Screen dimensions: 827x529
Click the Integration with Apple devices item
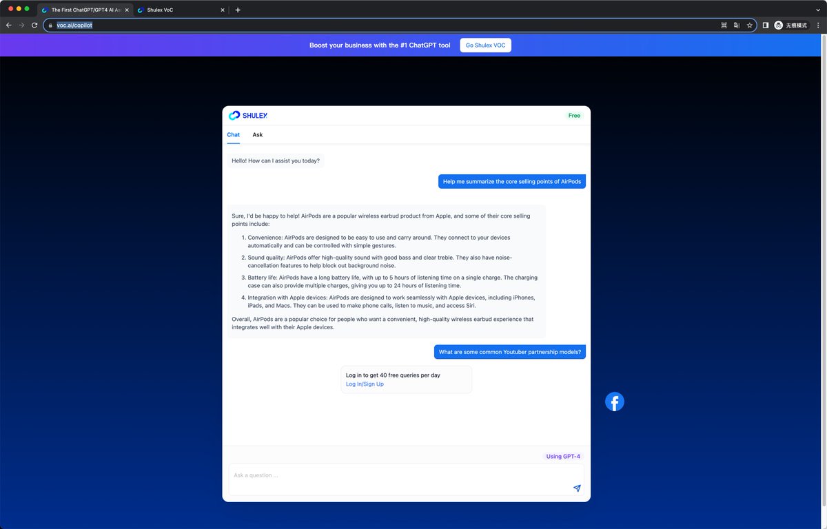(x=389, y=301)
